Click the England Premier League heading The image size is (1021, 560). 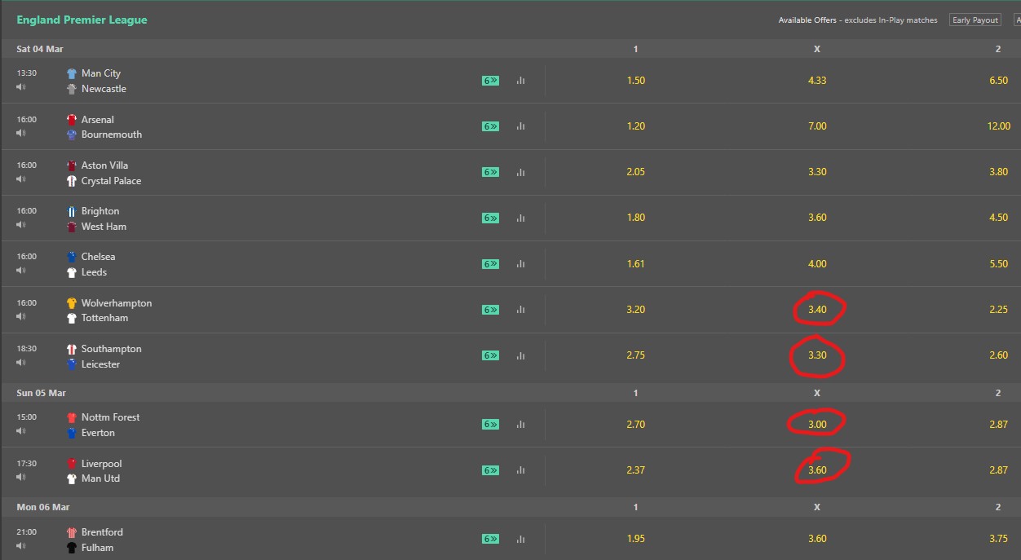(82, 20)
